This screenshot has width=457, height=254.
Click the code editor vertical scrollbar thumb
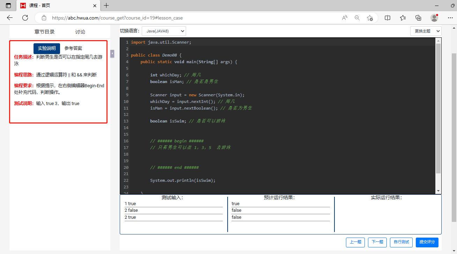pyautogui.click(x=438, y=108)
